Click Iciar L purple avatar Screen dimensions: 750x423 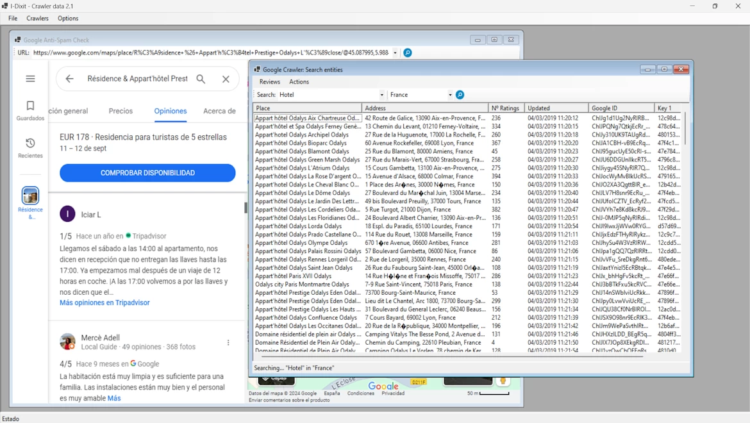click(67, 214)
